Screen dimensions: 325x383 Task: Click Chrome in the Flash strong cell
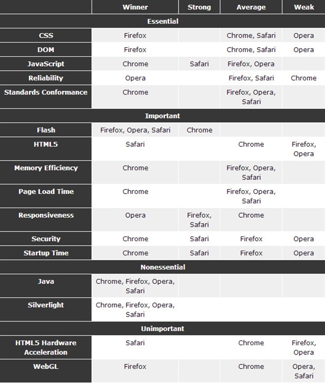(x=200, y=130)
